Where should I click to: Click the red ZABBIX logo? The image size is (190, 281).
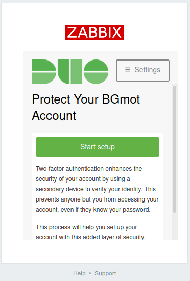(x=94, y=32)
